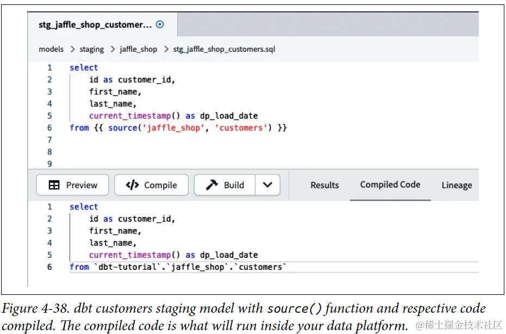Switch to the Lineage tab
Viewport: 506px width, 334px height.
(x=456, y=185)
